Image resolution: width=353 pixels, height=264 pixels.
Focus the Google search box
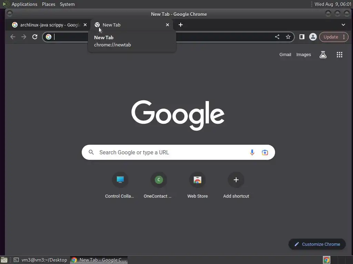click(x=178, y=152)
